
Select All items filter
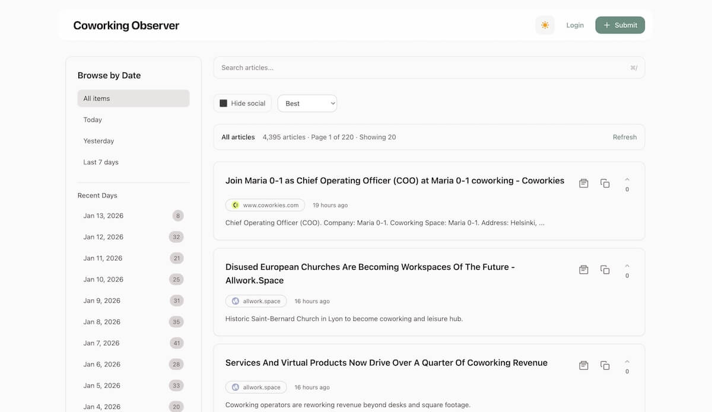[x=133, y=98]
